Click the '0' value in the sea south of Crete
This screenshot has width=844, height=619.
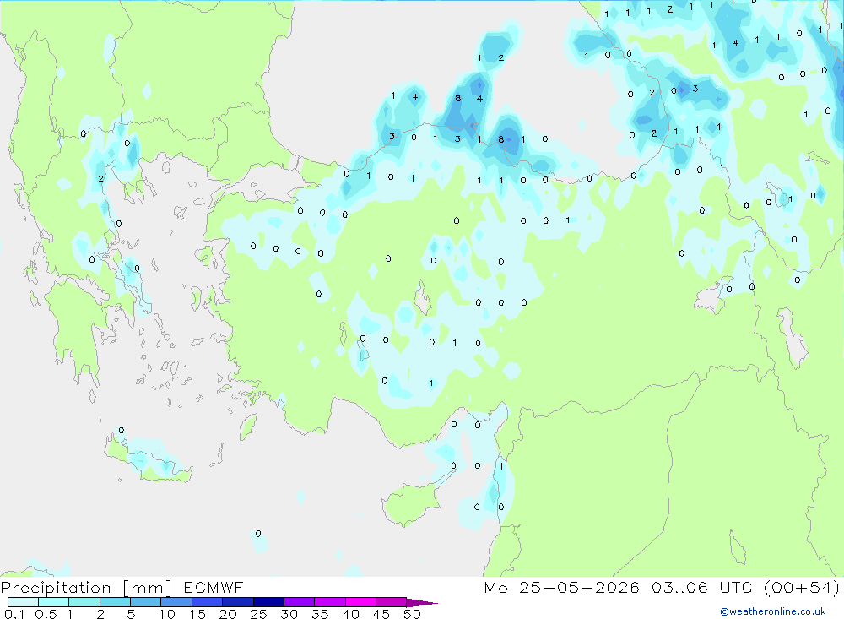point(258,534)
